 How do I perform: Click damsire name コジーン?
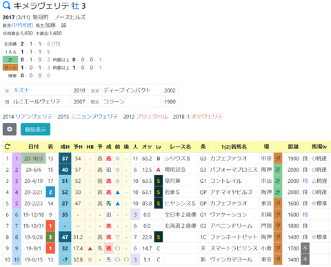pos(114,101)
